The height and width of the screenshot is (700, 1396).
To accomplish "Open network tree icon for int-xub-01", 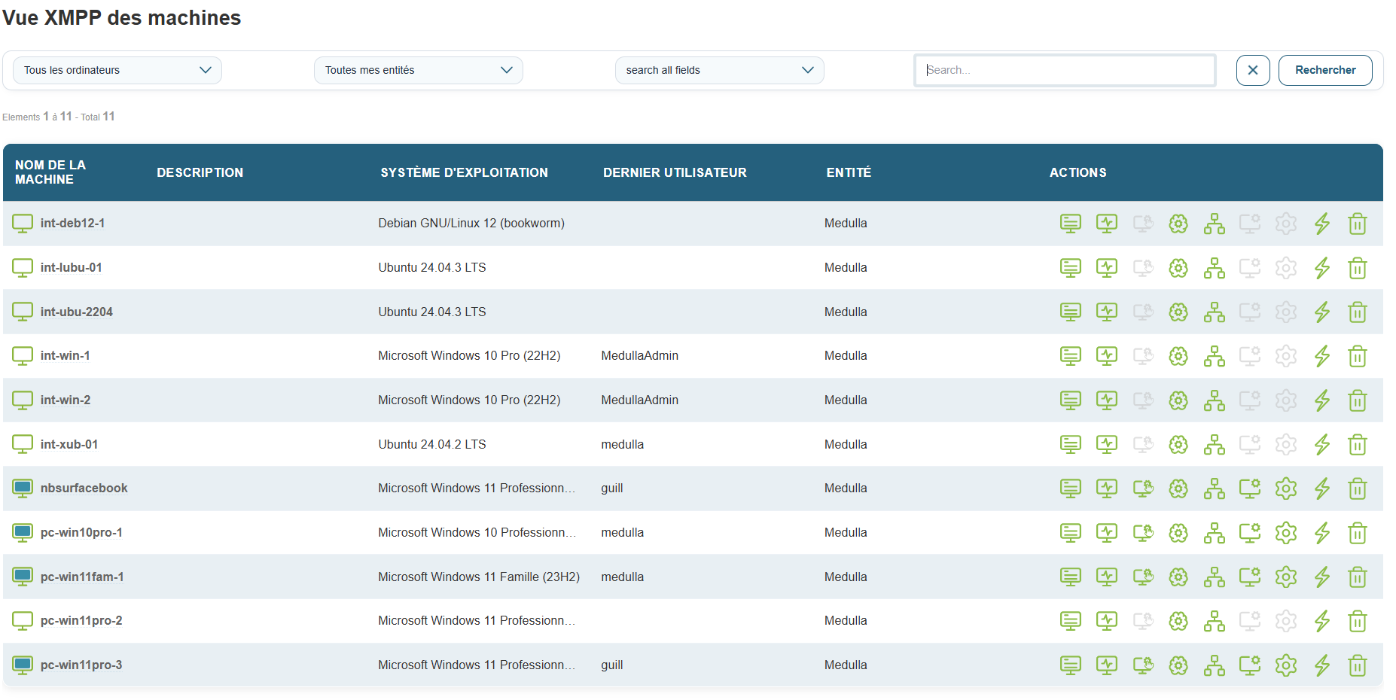I will tap(1214, 445).
